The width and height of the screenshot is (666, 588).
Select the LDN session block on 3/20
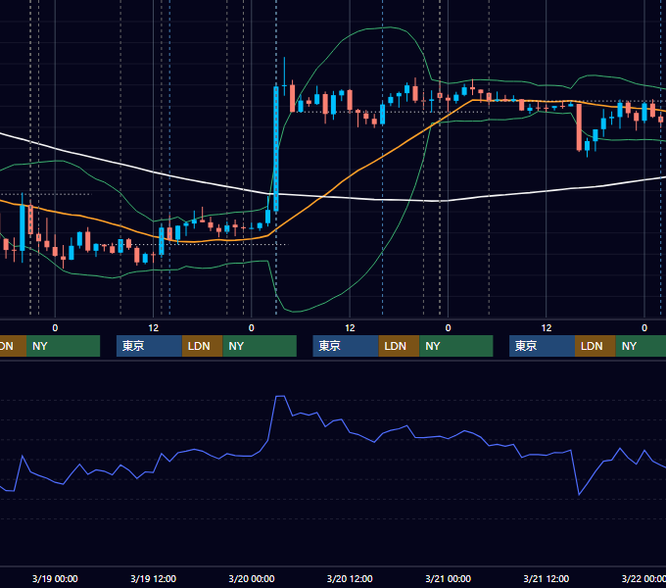399,346
